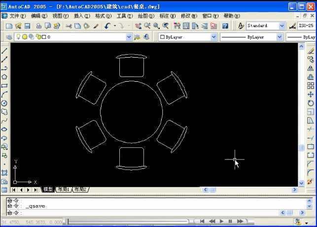Click the first-tab navigation arrow
Image resolution: width=317 pixels, height=227 pixels.
(14, 190)
